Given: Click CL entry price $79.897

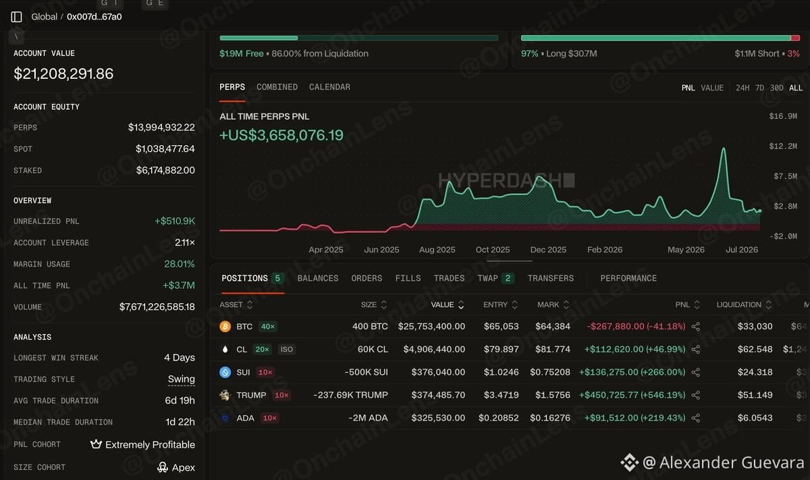Looking at the screenshot, I should click(502, 350).
